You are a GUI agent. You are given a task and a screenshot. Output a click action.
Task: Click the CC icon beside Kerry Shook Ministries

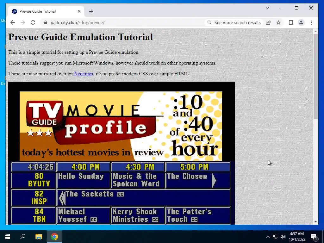pyautogui.click(x=155, y=220)
